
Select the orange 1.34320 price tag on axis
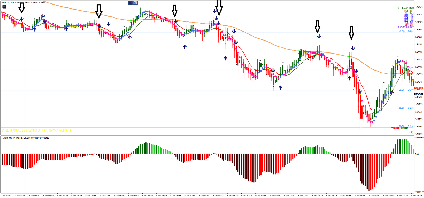click(x=419, y=88)
